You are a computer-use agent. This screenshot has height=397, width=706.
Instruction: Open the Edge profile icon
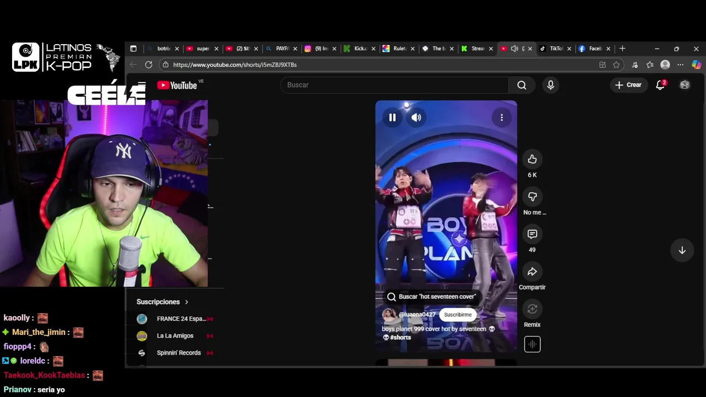665,65
